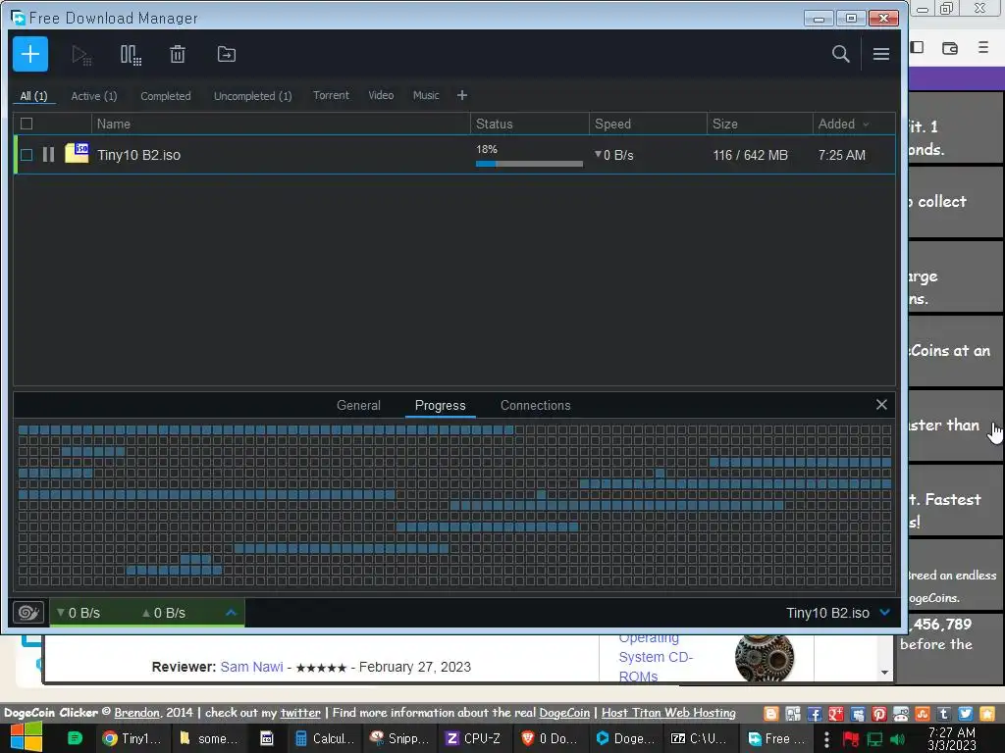Screen dimensions: 1005x753
Task: Collapse details using Tiny10 B2.iso down chevron
Action: click(x=884, y=612)
